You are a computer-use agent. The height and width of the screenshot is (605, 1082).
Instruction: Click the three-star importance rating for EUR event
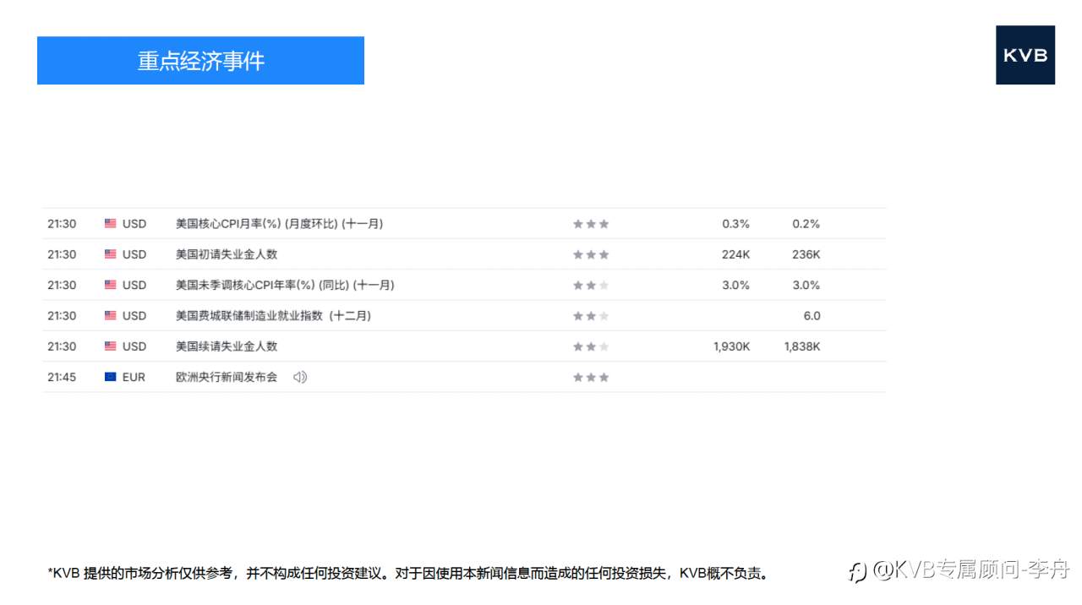[591, 377]
